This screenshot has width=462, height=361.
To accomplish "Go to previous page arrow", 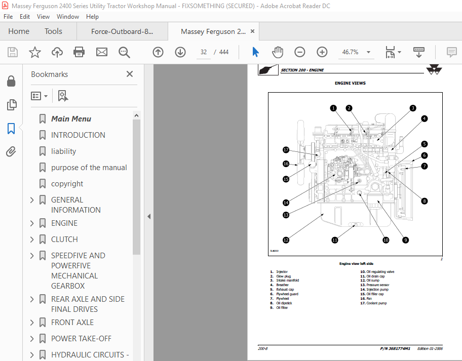I will [158, 52].
